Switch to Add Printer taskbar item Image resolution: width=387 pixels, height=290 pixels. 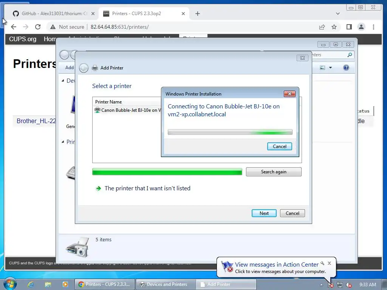click(x=227, y=284)
